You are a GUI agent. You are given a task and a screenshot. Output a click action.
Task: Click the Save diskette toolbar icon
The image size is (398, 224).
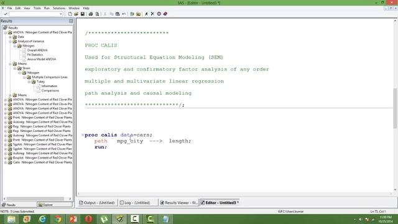coord(83,14)
